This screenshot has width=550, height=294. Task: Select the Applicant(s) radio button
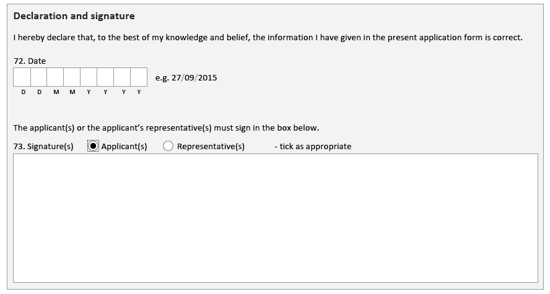[x=94, y=147]
